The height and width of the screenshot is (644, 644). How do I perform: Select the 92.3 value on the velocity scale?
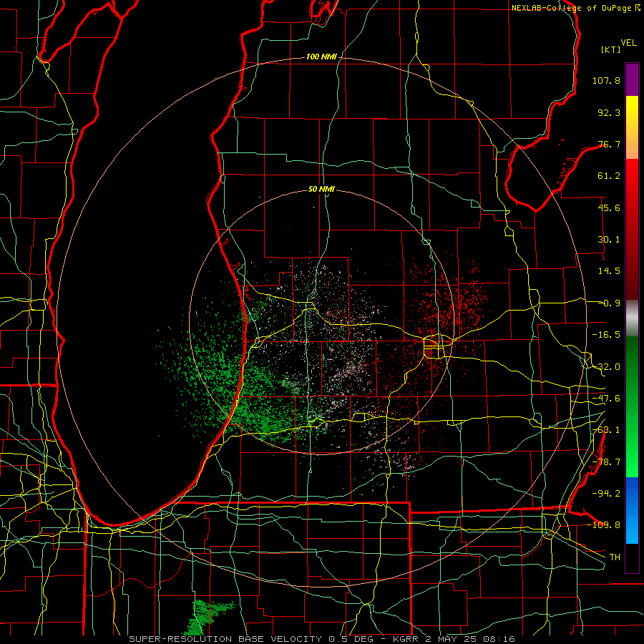point(609,112)
